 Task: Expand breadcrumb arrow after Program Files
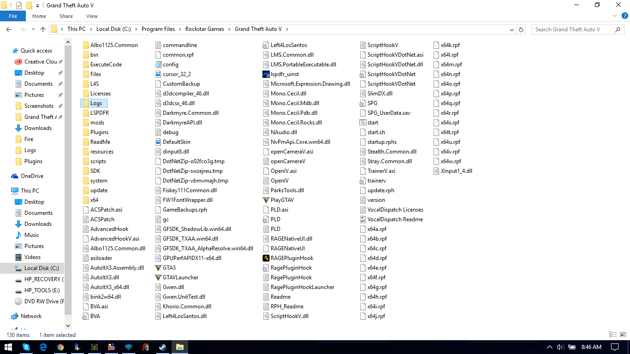coord(180,29)
